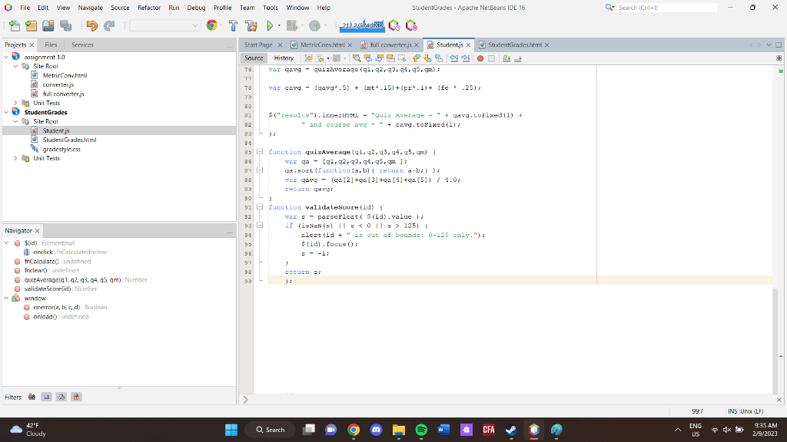Click the New File toolbar icon
Image resolution: width=787 pixels, height=442 pixels.
[x=13, y=25]
